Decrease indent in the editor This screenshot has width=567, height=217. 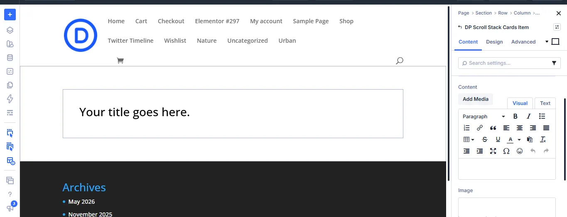click(466, 151)
